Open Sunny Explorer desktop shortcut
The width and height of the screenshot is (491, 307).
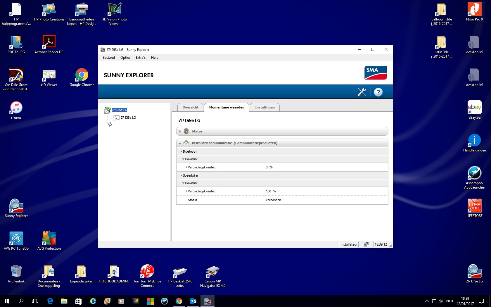click(16, 208)
